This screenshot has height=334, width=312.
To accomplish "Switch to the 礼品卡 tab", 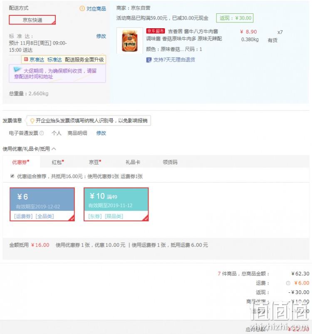I will (133, 162).
